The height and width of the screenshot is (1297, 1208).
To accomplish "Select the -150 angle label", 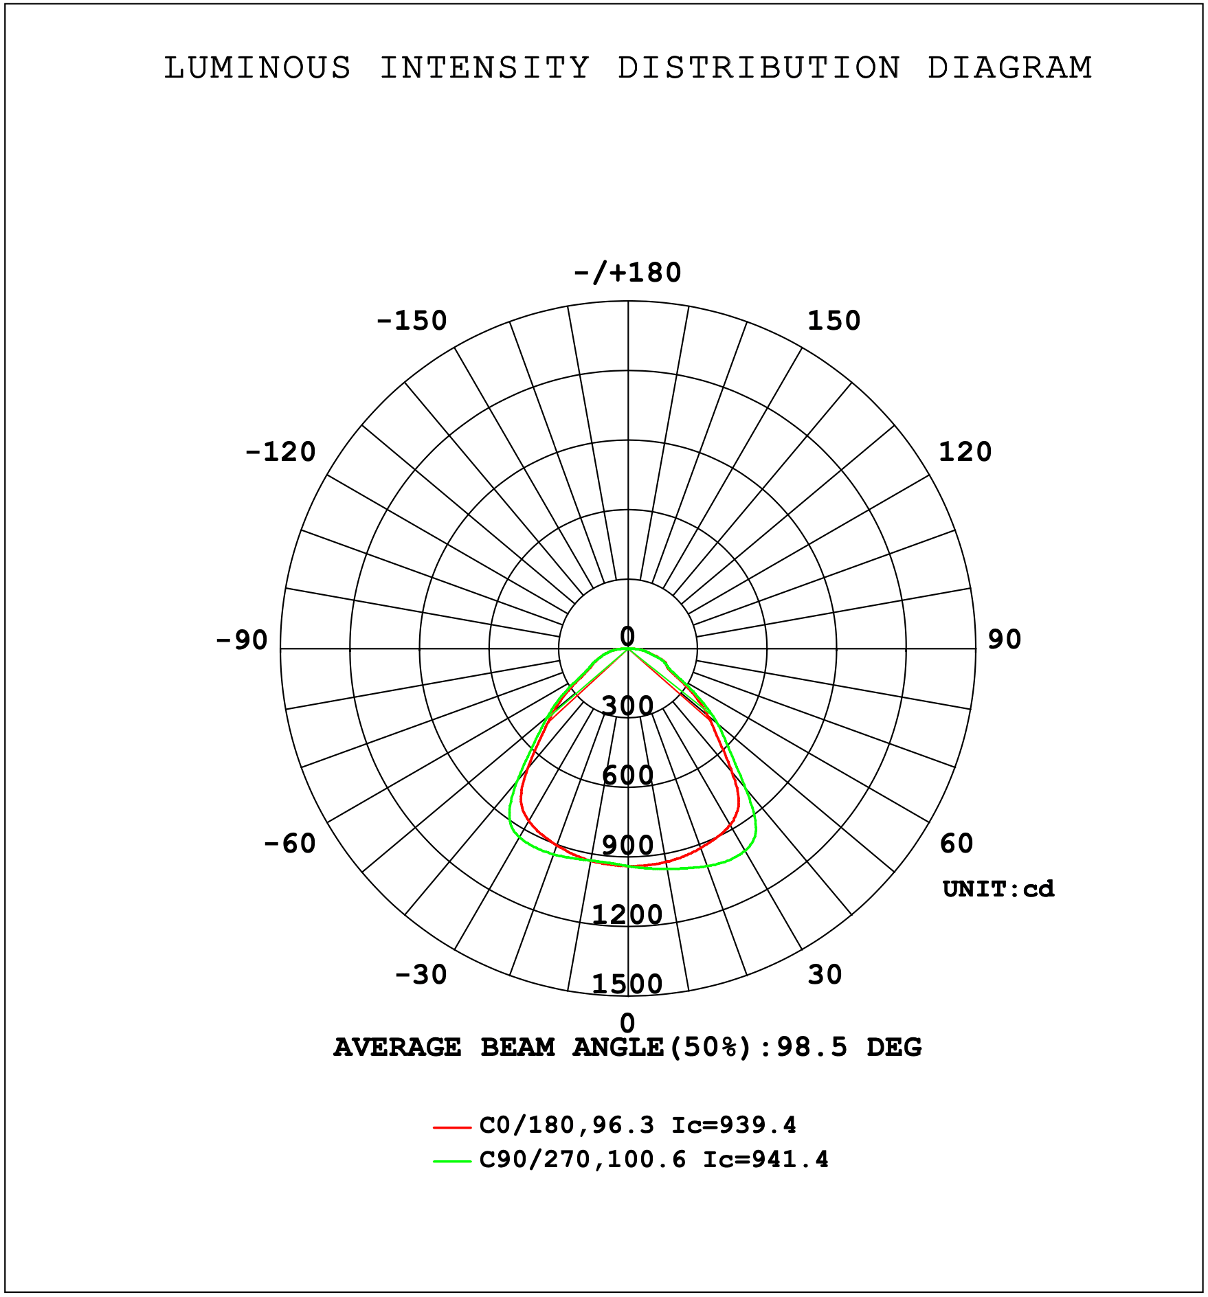I will click(412, 321).
